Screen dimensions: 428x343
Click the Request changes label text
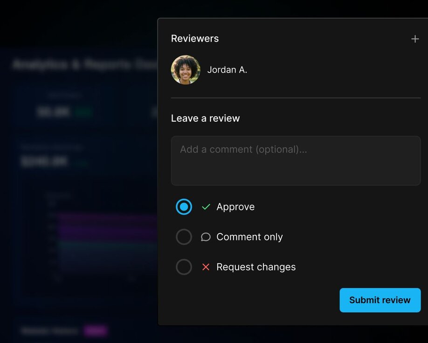256,267
